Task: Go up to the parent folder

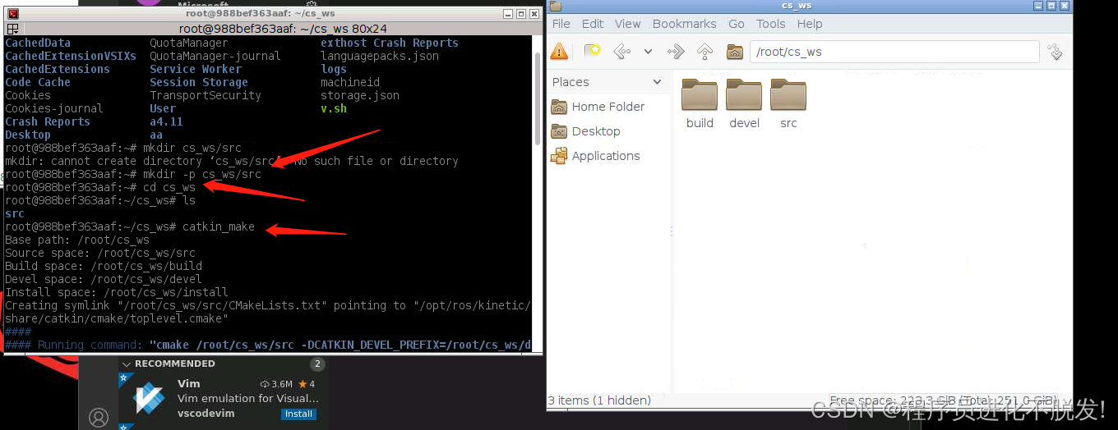Action: 705,52
